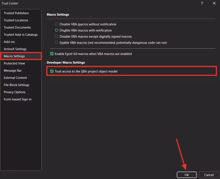Show ActiveX Settings page

tap(15, 49)
